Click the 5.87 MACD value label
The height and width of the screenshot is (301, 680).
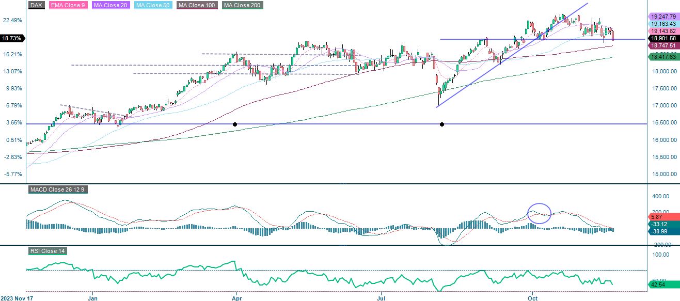coord(656,217)
